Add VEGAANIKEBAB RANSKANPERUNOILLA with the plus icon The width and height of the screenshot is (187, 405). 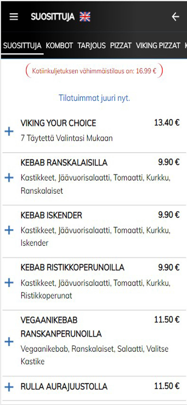point(9,341)
